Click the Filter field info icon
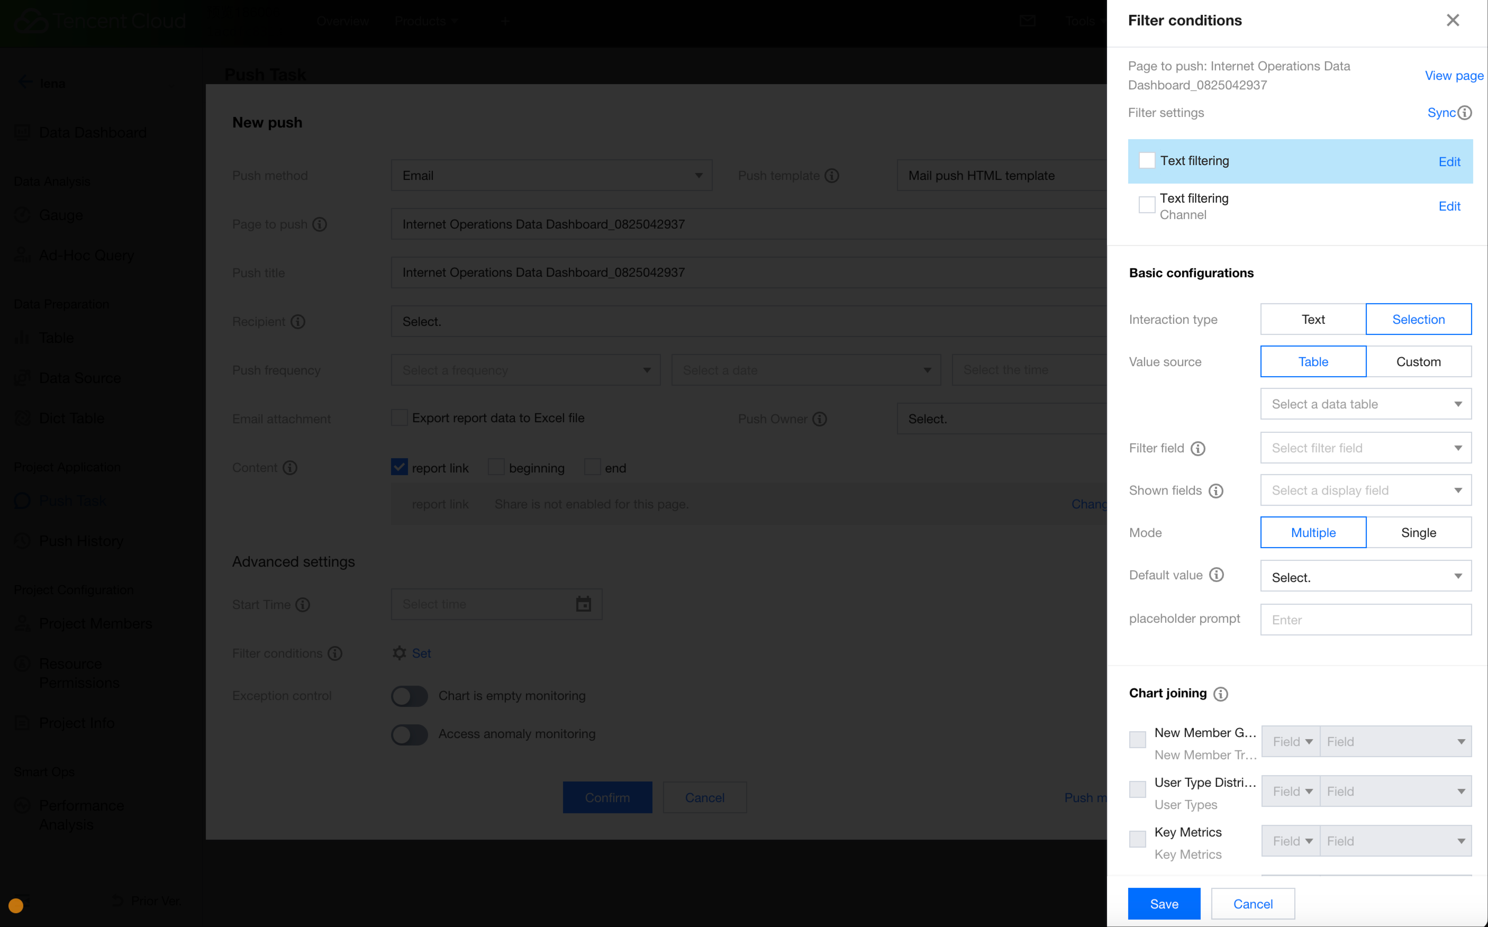Screen dimensions: 1488x927 (1197, 449)
